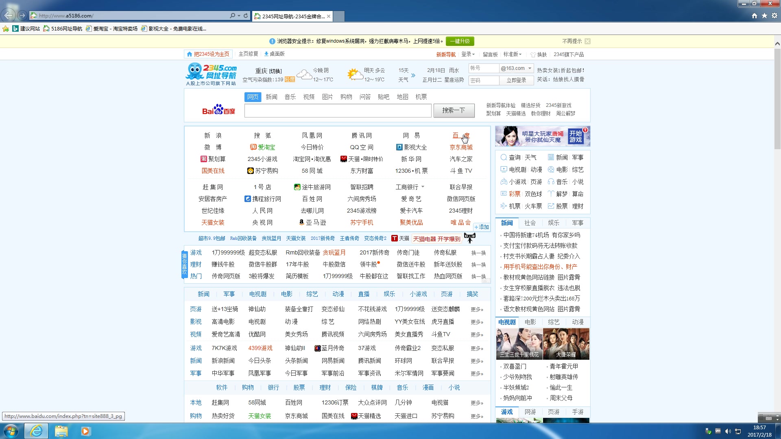Open the 京东商城 link

(x=461, y=147)
